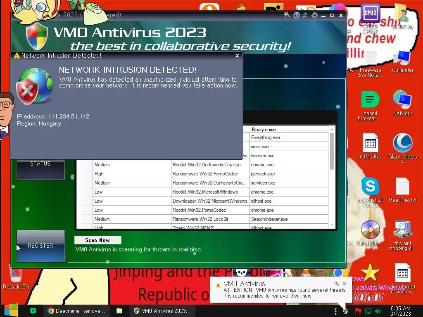The height and width of the screenshot is (317, 423).
Task: Click the green chat app taskbar icon
Action: tap(33, 311)
